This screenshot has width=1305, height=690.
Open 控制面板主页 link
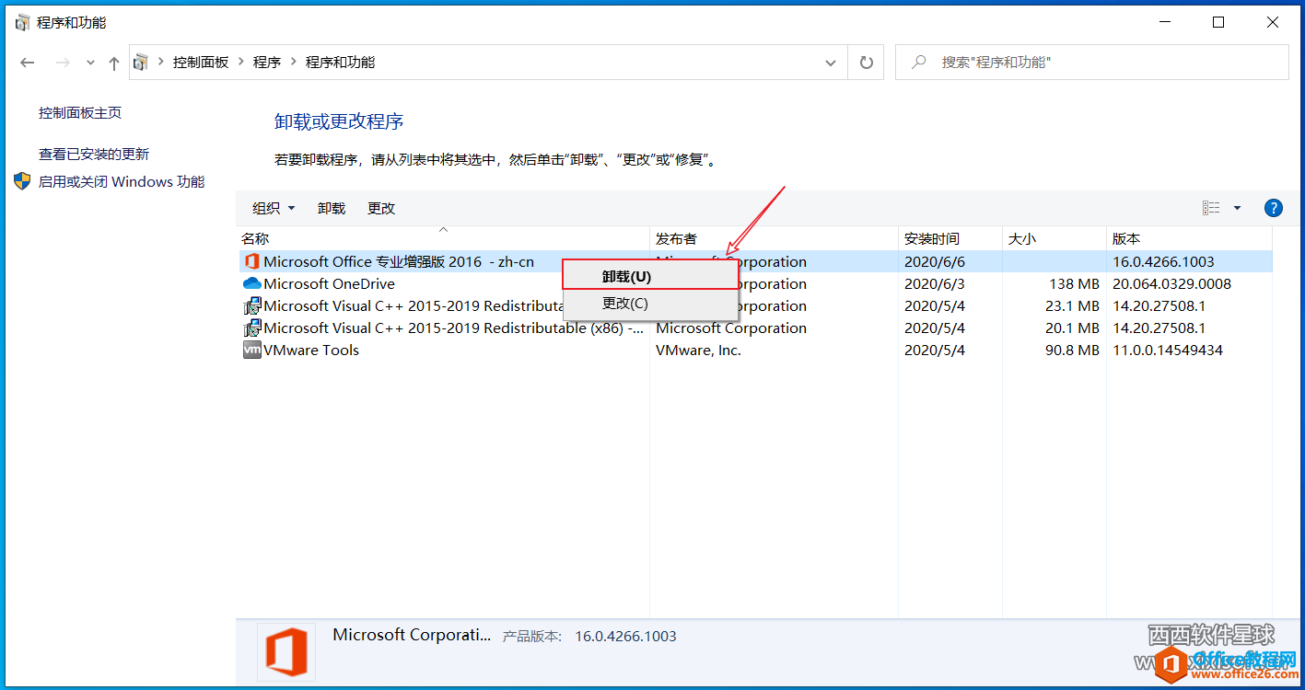click(80, 112)
